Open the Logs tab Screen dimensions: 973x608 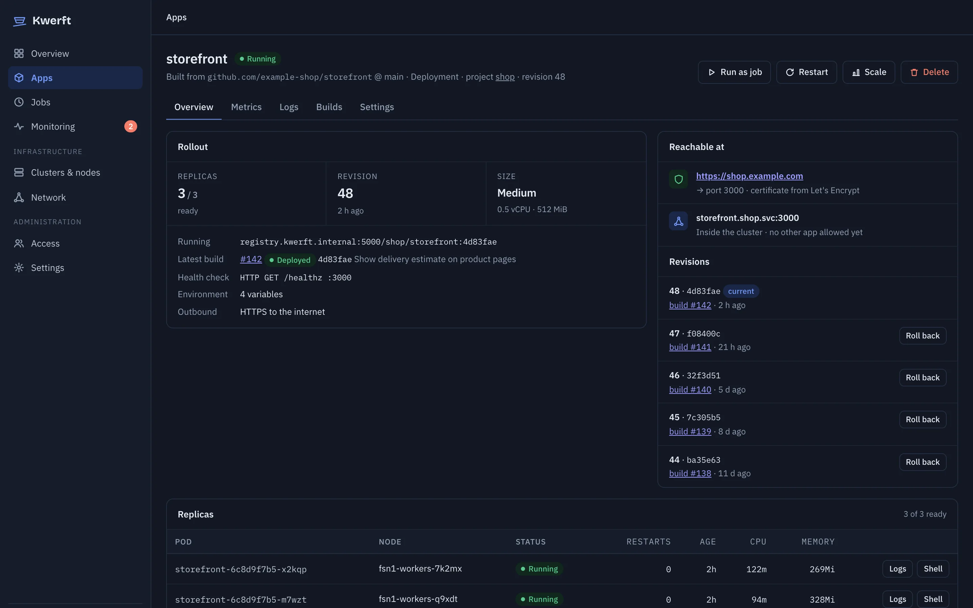coord(289,107)
